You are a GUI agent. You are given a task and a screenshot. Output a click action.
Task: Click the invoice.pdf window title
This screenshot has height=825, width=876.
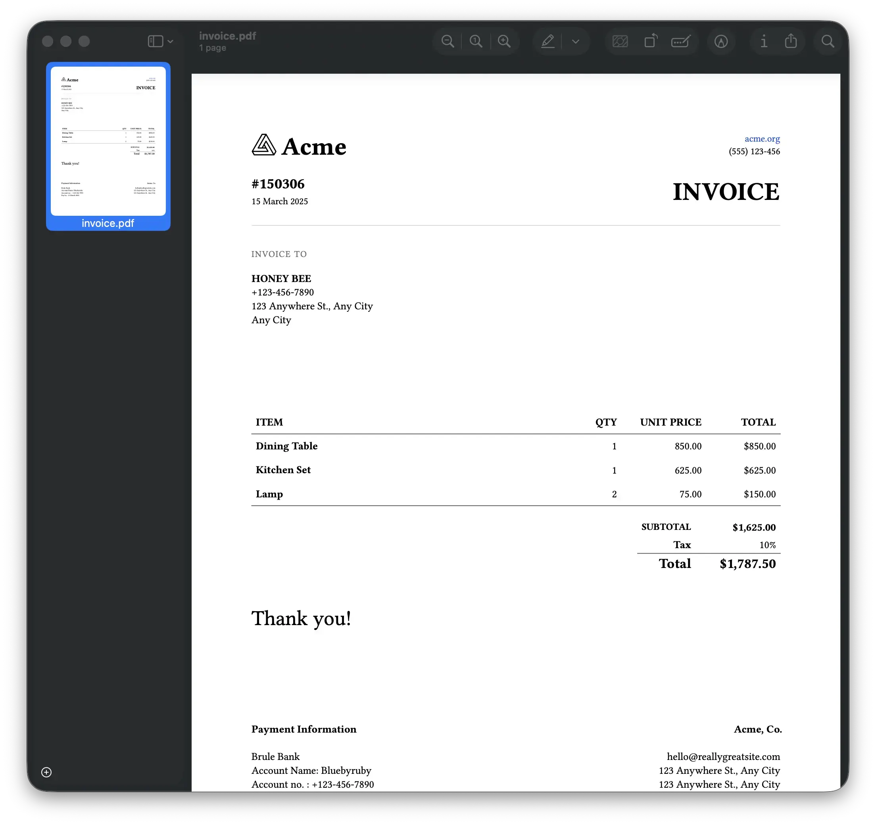click(227, 36)
